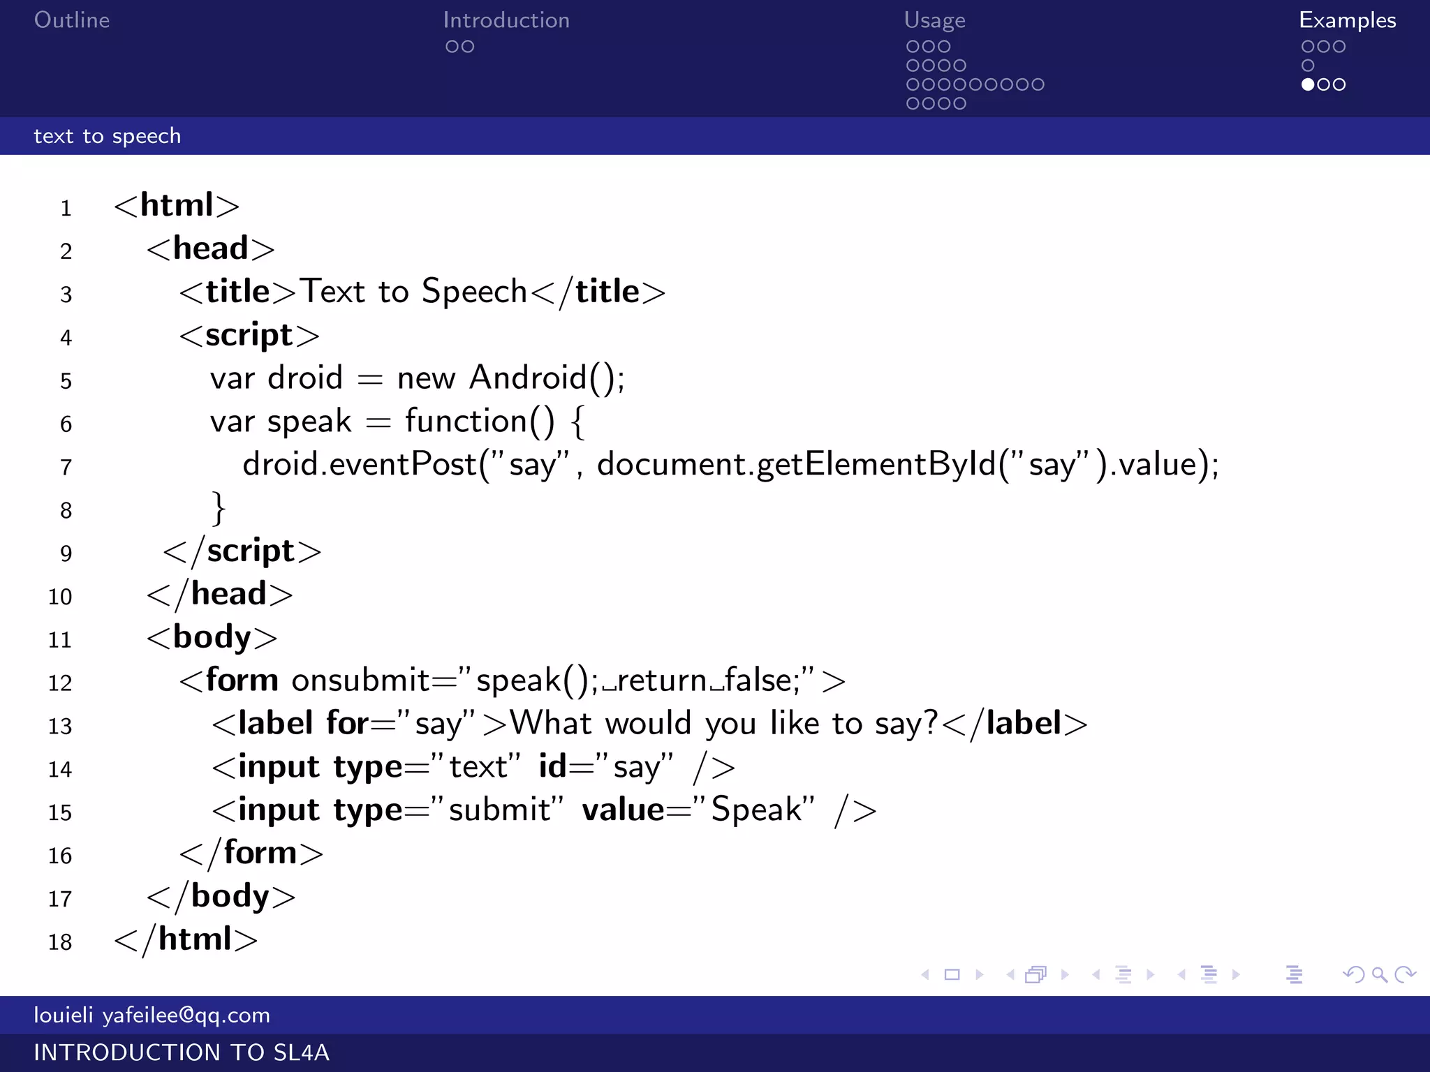Screen dimensions: 1430x1072
Task: Click the next section arrow
Action: click(x=1236, y=974)
